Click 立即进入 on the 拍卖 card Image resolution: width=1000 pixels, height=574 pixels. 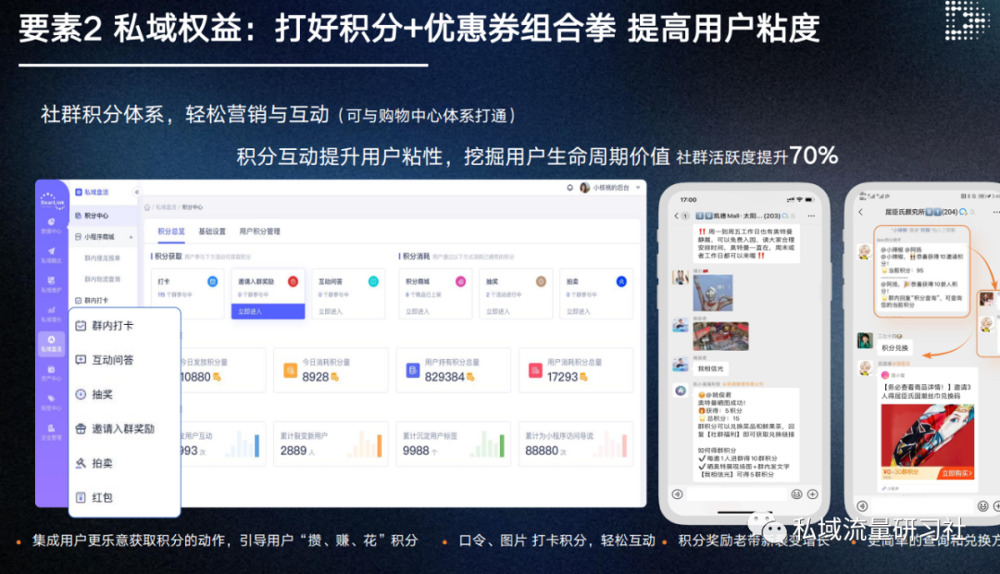pyautogui.click(x=579, y=312)
